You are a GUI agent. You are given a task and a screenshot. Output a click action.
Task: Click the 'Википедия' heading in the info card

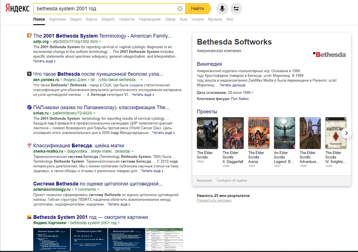point(209,64)
